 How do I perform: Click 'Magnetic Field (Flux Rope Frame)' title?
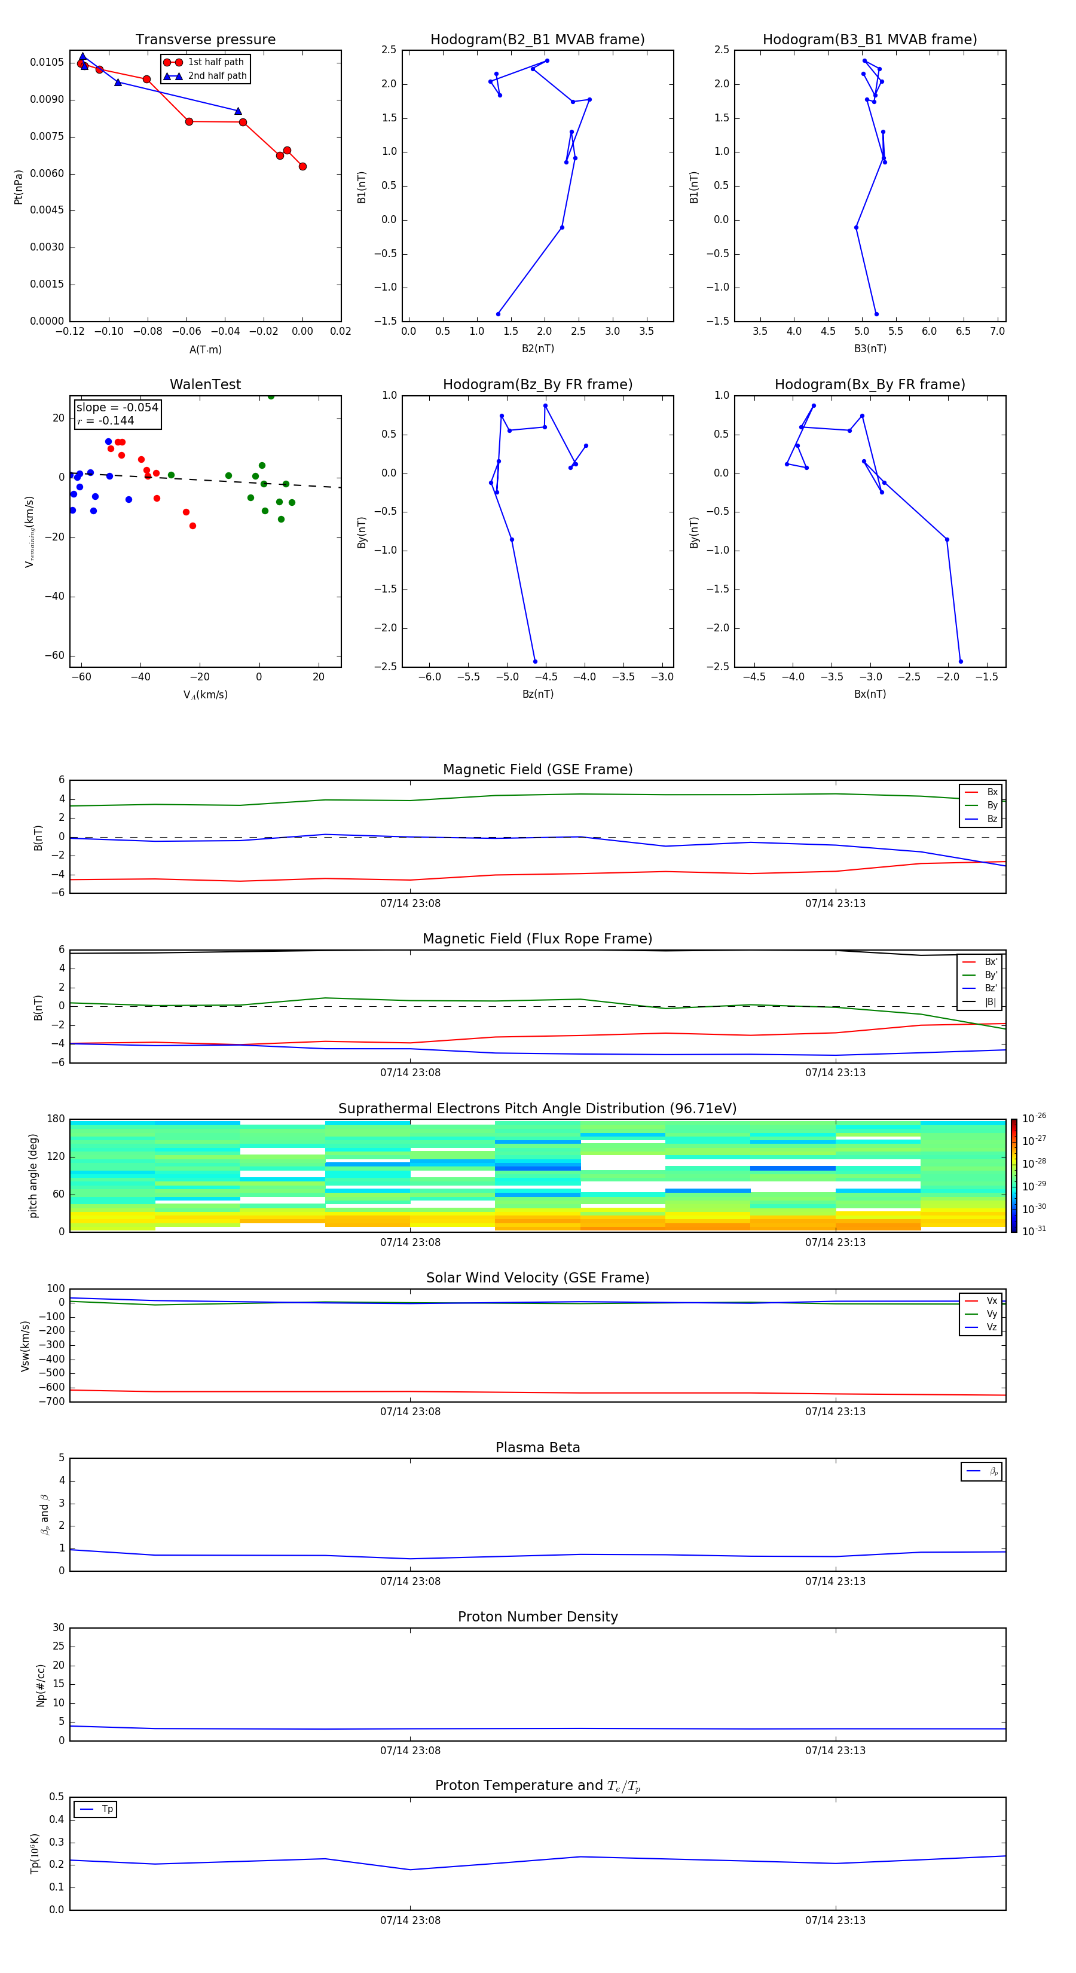(x=537, y=938)
